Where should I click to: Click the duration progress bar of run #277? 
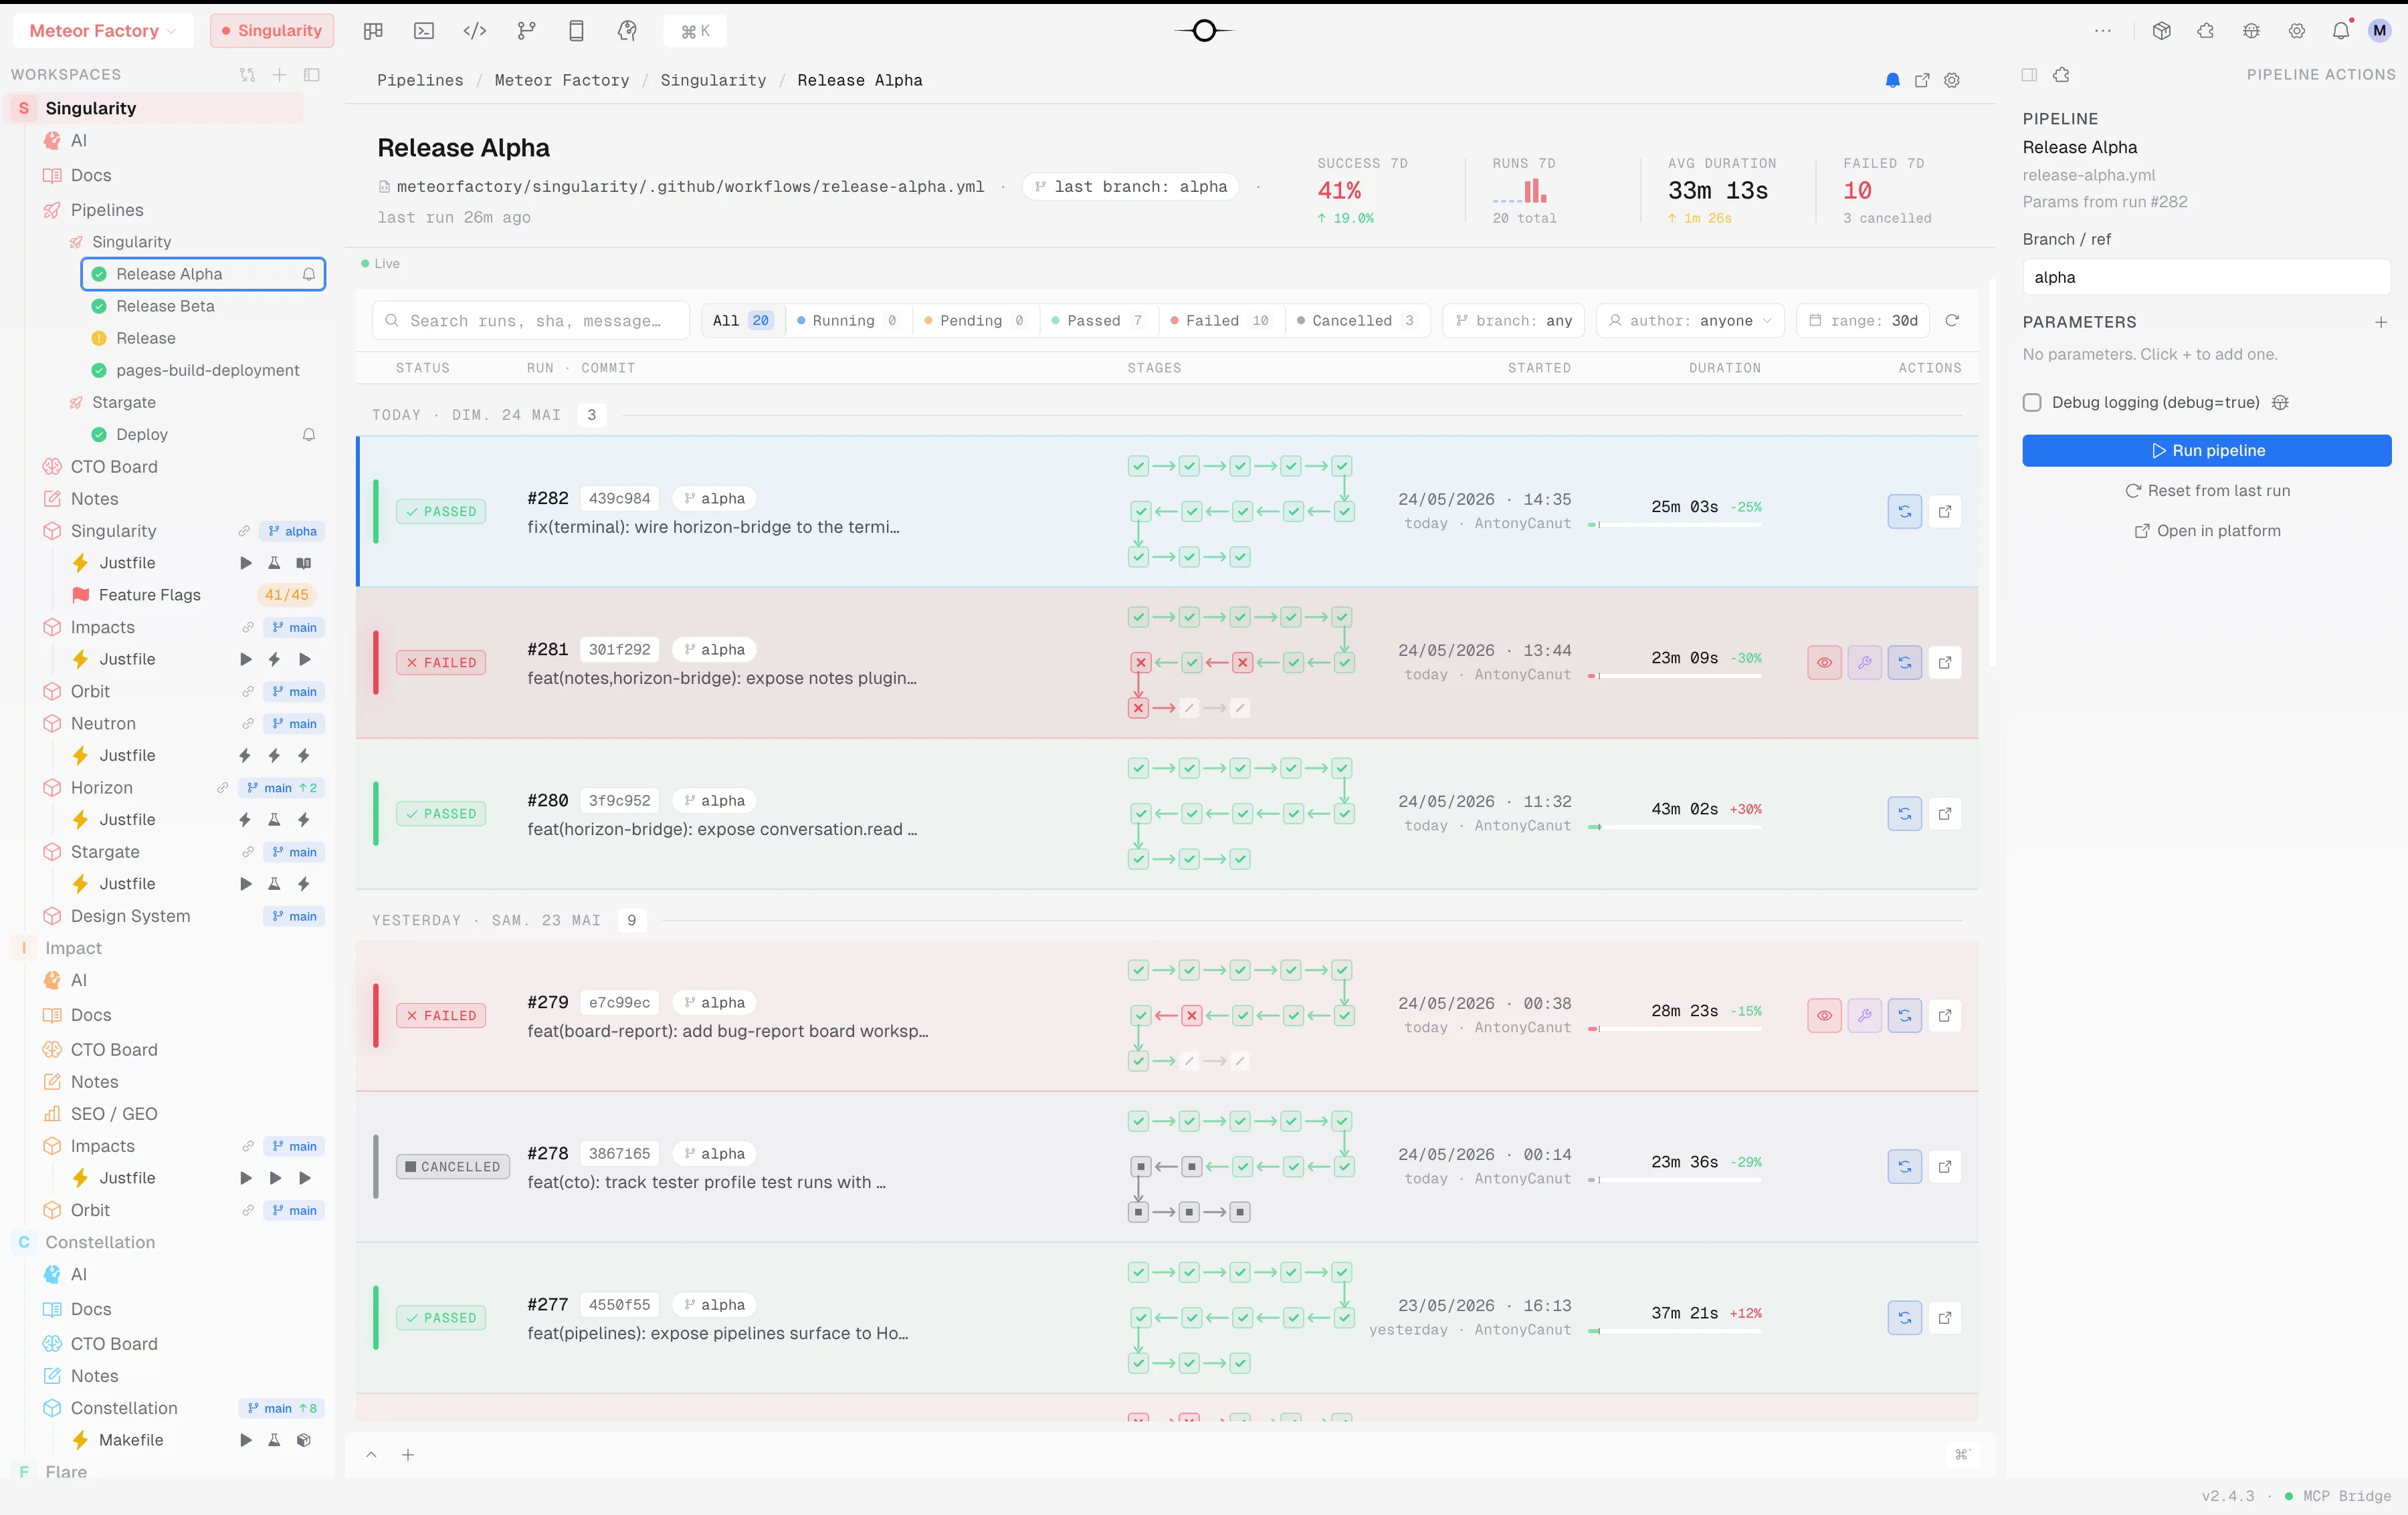click(x=1675, y=1330)
